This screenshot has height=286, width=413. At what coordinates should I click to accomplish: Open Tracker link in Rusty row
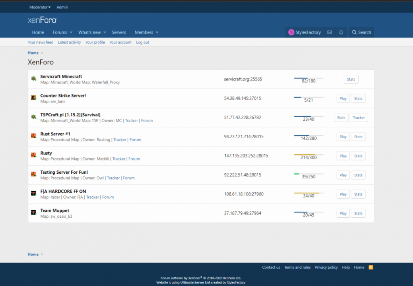tap(119, 159)
